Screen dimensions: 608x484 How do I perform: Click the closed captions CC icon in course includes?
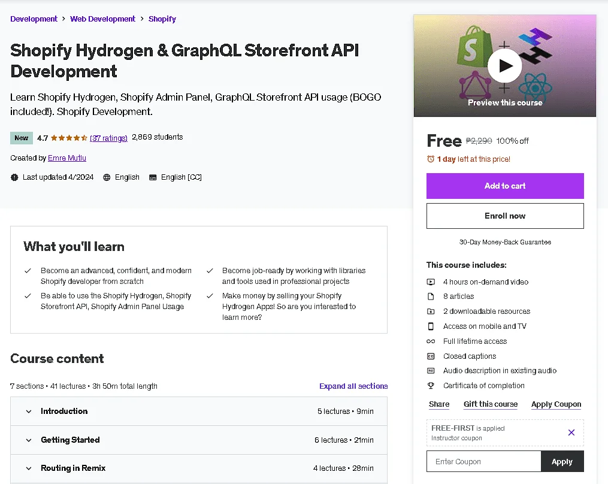click(x=431, y=356)
